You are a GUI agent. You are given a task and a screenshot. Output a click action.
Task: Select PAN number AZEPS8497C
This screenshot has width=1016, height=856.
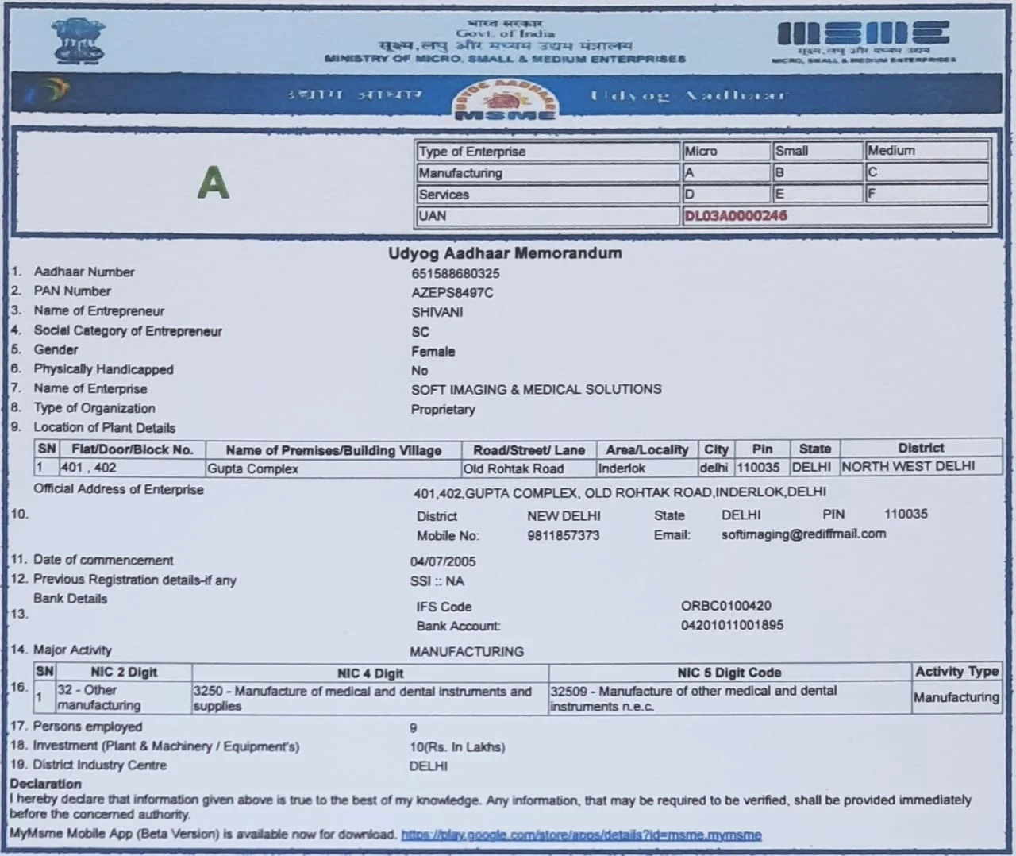[452, 292]
